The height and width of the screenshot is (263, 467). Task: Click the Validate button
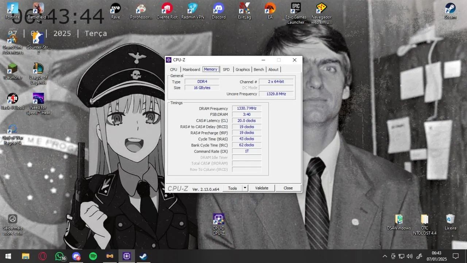(262, 188)
